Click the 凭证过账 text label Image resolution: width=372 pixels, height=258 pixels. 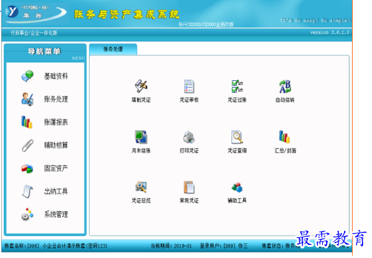(x=237, y=100)
